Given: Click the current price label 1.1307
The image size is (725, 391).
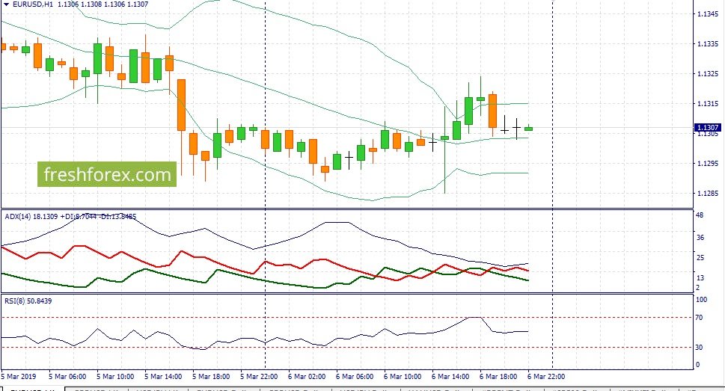Looking at the screenshot, I should point(708,127).
